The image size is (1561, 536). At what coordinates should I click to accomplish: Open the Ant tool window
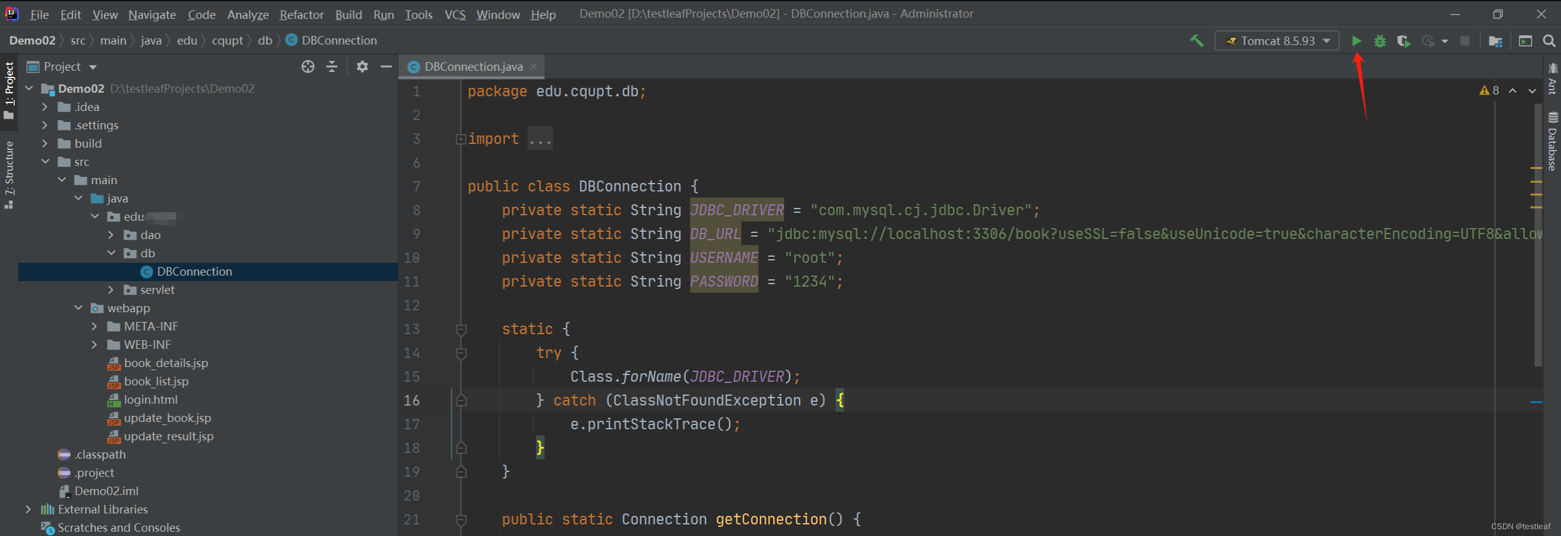click(x=1553, y=78)
